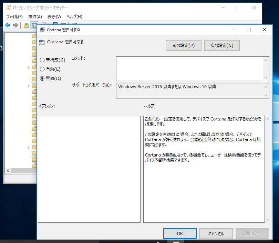Minimize the ローカル グループ ポリシー エディター window
The width and height of the screenshot is (279, 243).
(223, 8)
